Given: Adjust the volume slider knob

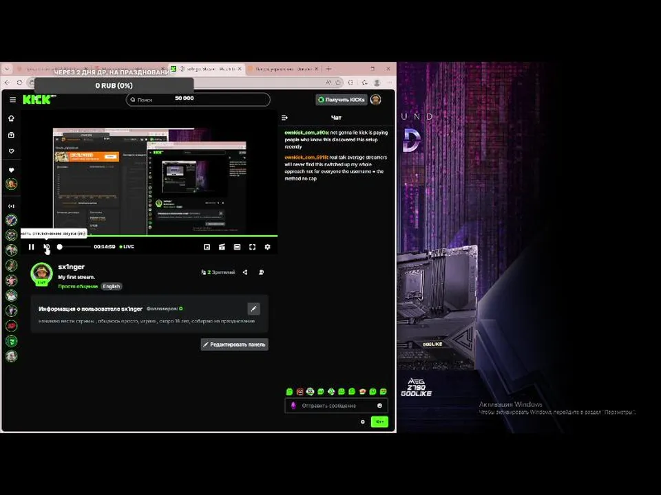Looking at the screenshot, I should coord(60,247).
